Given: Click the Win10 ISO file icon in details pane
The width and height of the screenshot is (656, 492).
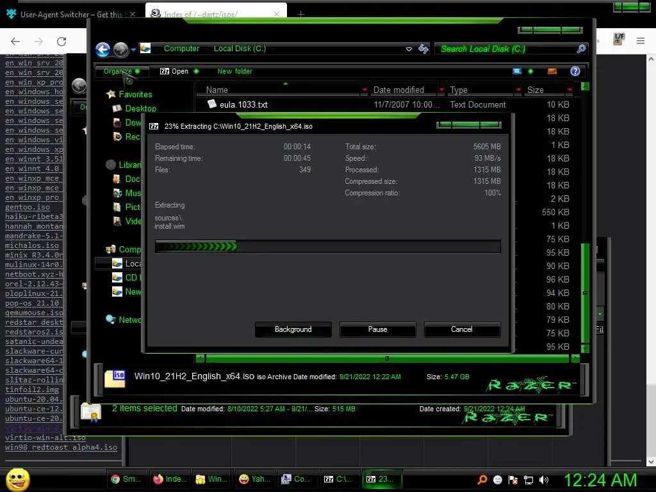Looking at the screenshot, I should pyautogui.click(x=115, y=379).
